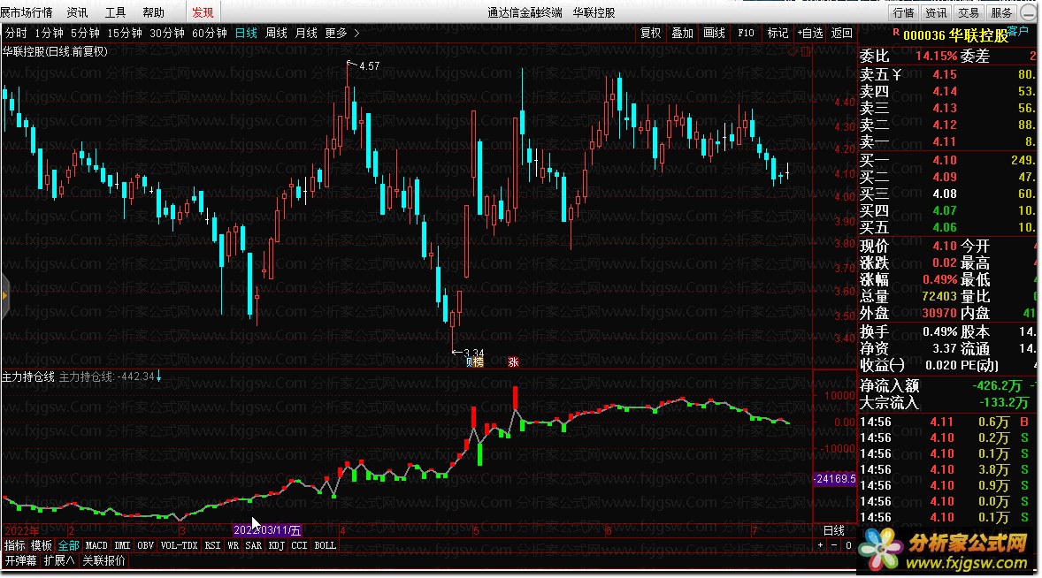The height and width of the screenshot is (578, 1042).
Task: Toggle 叠加 overlay mode
Action: pyautogui.click(x=683, y=33)
